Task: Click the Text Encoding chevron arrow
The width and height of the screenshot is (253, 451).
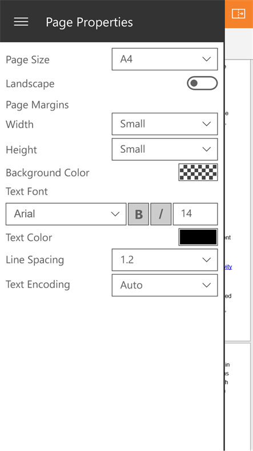Action: click(x=207, y=286)
